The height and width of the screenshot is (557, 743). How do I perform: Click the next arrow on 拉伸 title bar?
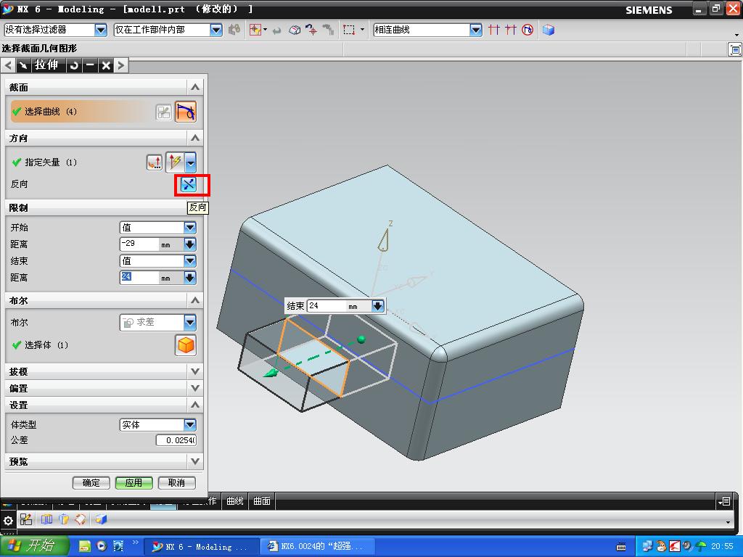[x=121, y=65]
